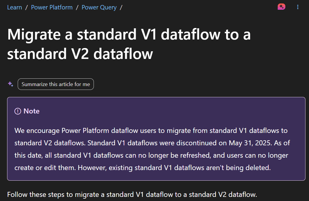This screenshot has height=201, width=309.
Task: Open the pink AI chat assistant icon
Action: (x=282, y=7)
